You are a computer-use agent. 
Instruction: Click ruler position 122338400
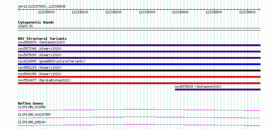180,12
